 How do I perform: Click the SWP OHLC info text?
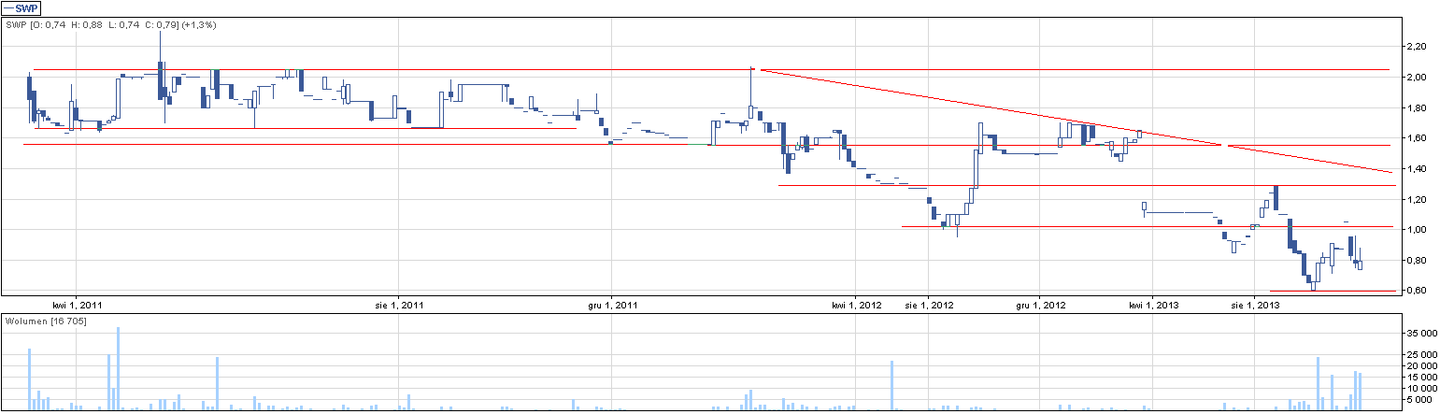pos(111,24)
